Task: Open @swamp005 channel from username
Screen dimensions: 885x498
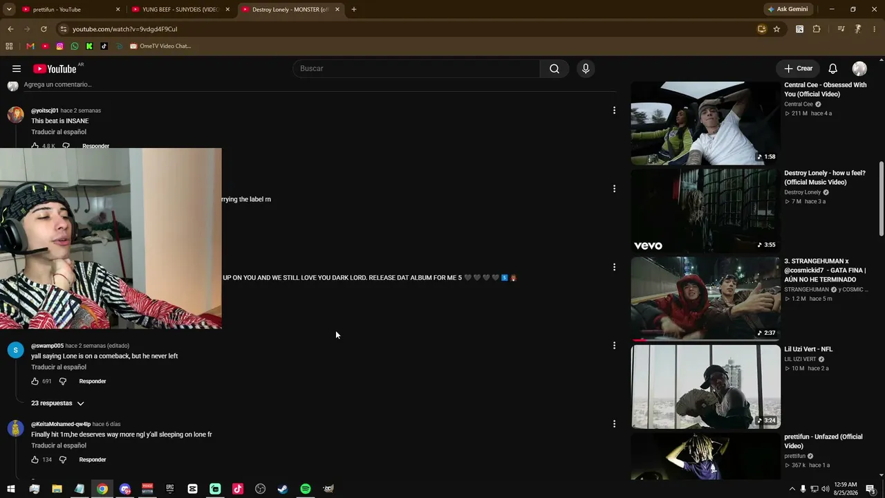Action: [47, 346]
